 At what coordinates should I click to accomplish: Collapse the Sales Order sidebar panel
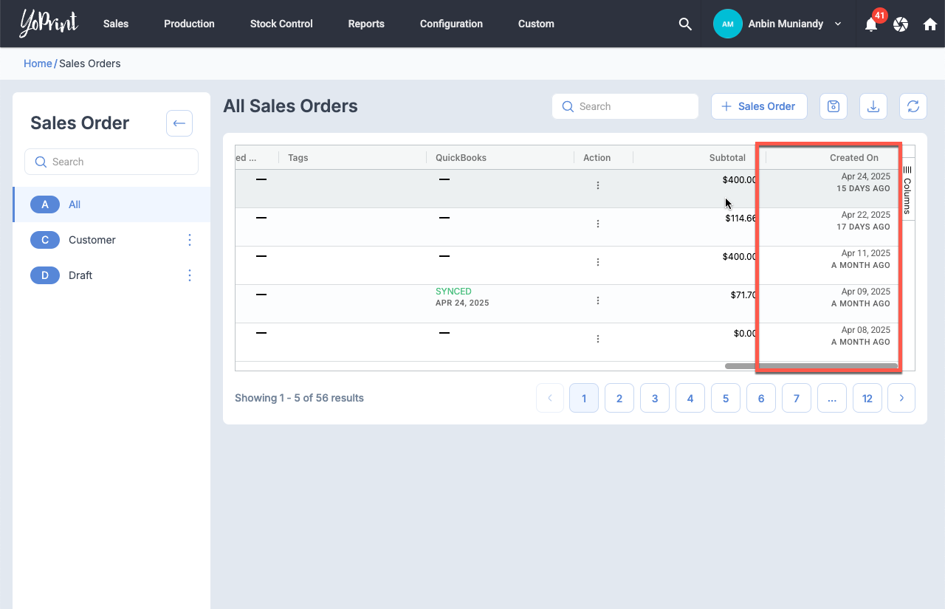179,123
